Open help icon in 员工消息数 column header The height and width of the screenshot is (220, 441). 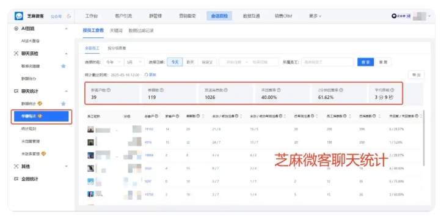click(345, 116)
